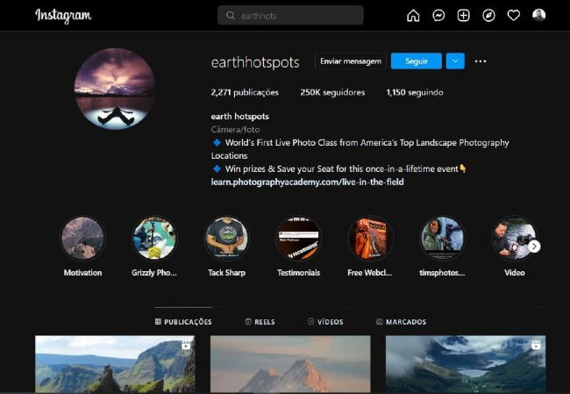The height and width of the screenshot is (394, 570).
Task: Switch to the VÍDEOS tab
Action: pyautogui.click(x=325, y=321)
